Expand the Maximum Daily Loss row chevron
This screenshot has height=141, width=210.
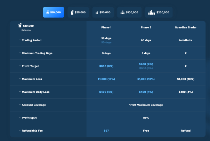(20, 92)
